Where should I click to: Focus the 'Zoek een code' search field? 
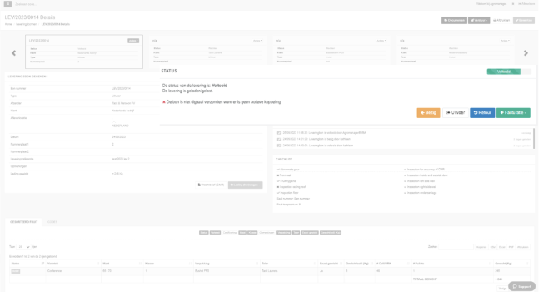coord(26,4)
